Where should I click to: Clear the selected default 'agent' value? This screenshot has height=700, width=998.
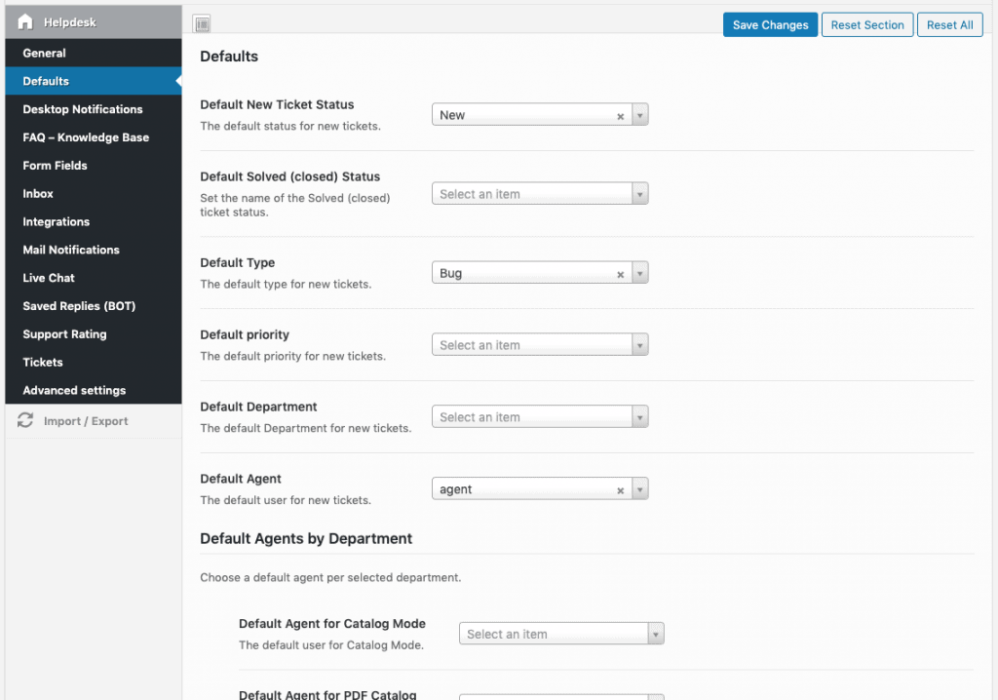tap(620, 490)
